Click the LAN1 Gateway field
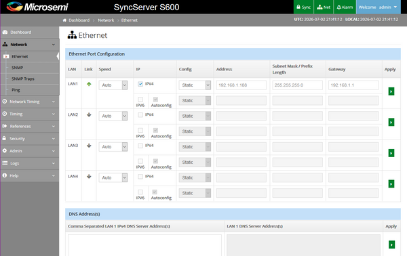The height and width of the screenshot is (256, 407). coord(353,85)
